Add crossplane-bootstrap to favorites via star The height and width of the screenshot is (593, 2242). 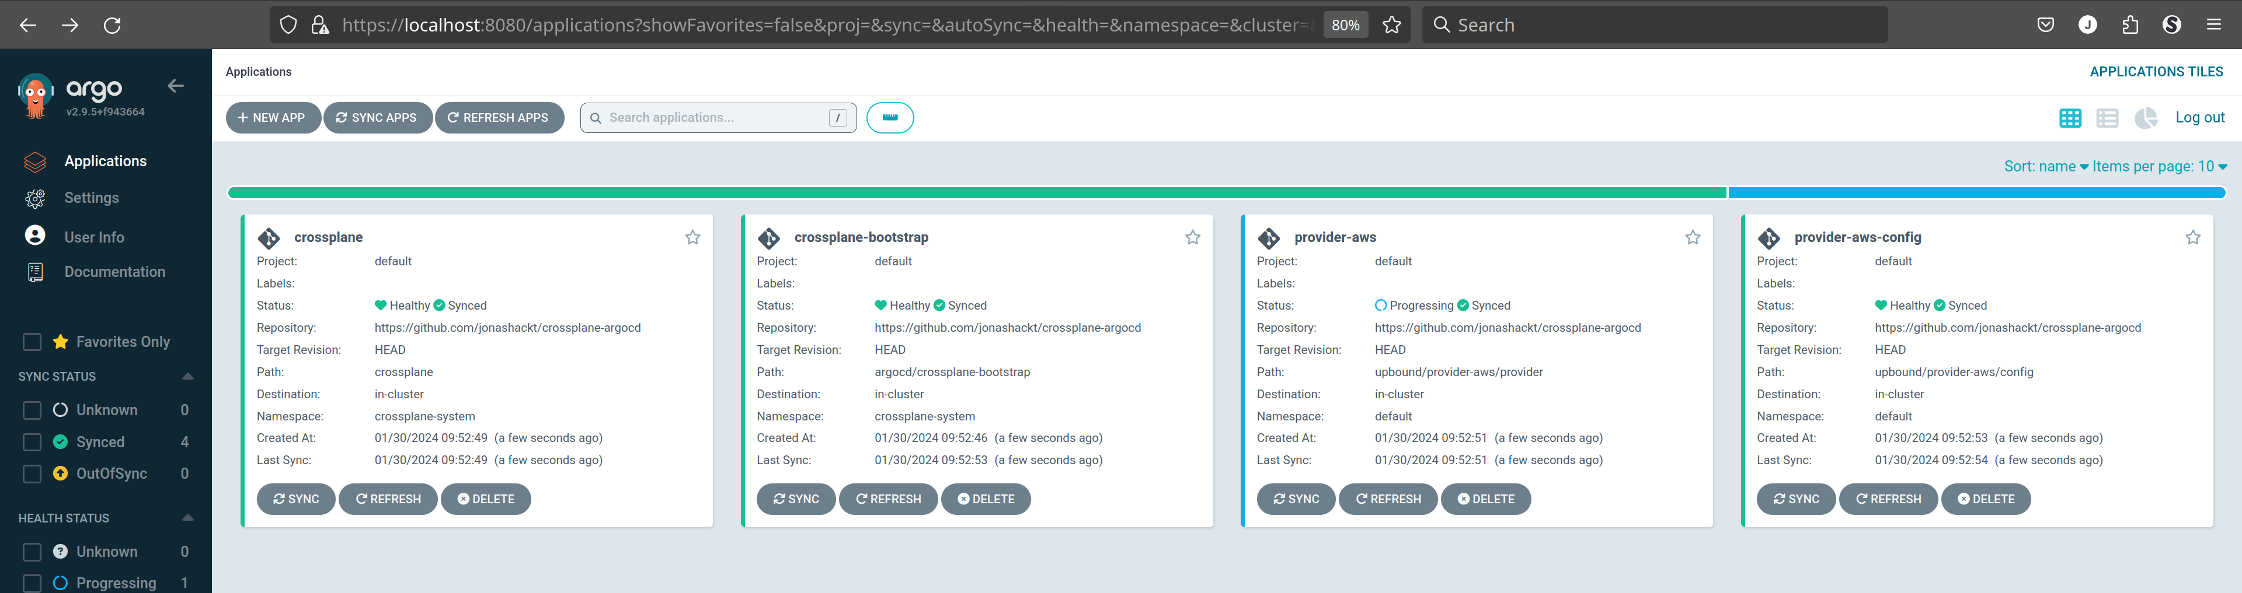(1192, 237)
